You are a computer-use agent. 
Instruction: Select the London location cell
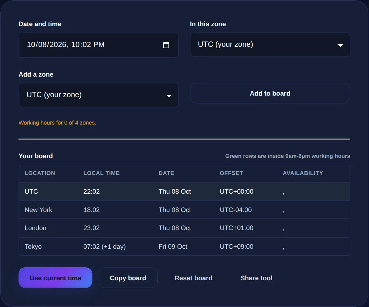click(35, 228)
